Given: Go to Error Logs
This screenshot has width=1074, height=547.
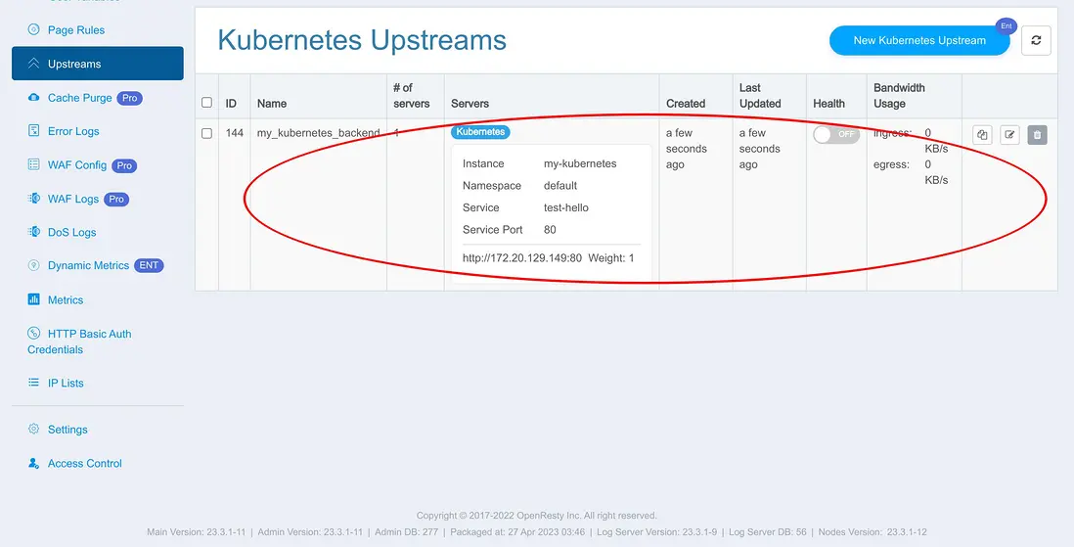Looking at the screenshot, I should (73, 131).
